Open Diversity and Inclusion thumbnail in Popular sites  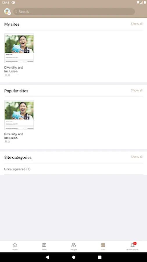point(19,115)
